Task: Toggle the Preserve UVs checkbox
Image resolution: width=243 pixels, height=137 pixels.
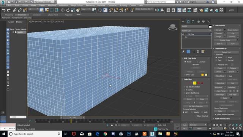Action: pyautogui.click(x=216, y=65)
